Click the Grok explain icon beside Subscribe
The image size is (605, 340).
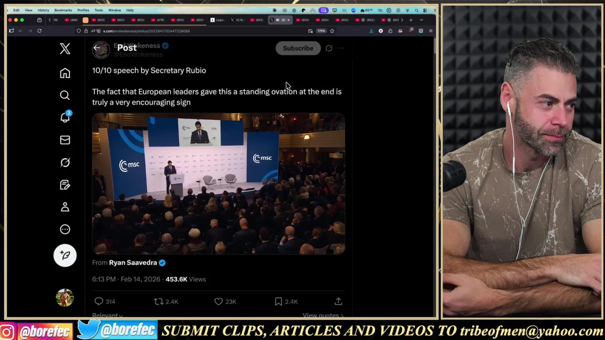pos(329,48)
